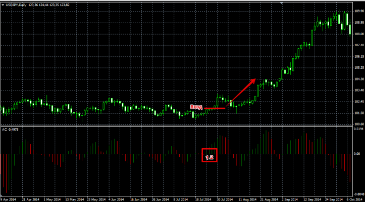
Task: Click the AC -0.4975 indicator label
Action: click(10, 129)
